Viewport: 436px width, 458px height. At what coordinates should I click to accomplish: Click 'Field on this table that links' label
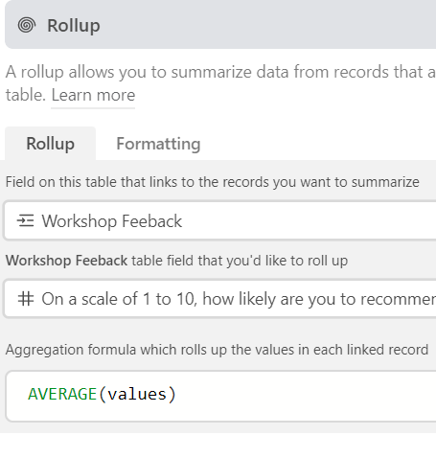[x=213, y=182]
